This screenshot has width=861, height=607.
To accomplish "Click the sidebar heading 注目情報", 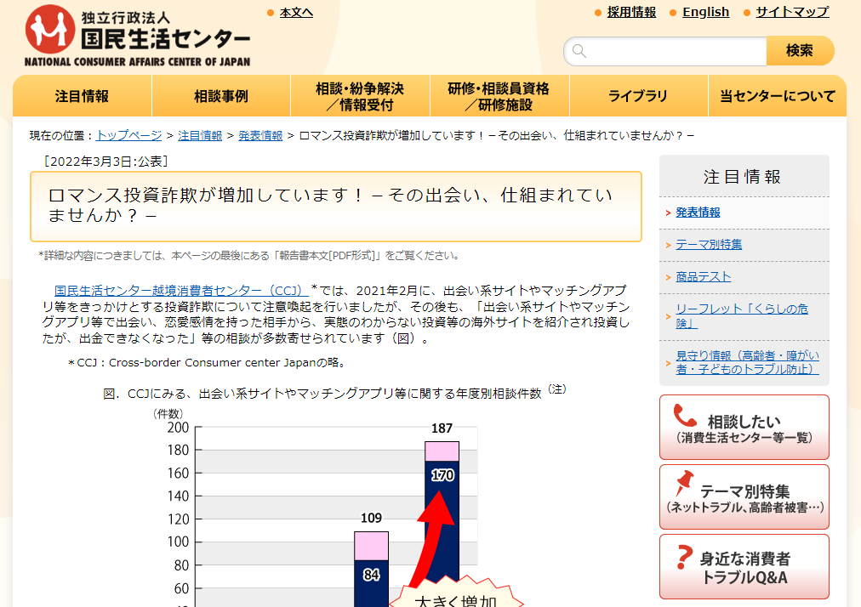I will 742,177.
